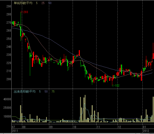The width and height of the screenshot is (154, 134).
Task: Click the 192 low price marker
Action: (x=116, y=86)
